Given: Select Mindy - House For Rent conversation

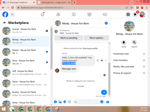Looking at the screenshot, I should [25, 41].
